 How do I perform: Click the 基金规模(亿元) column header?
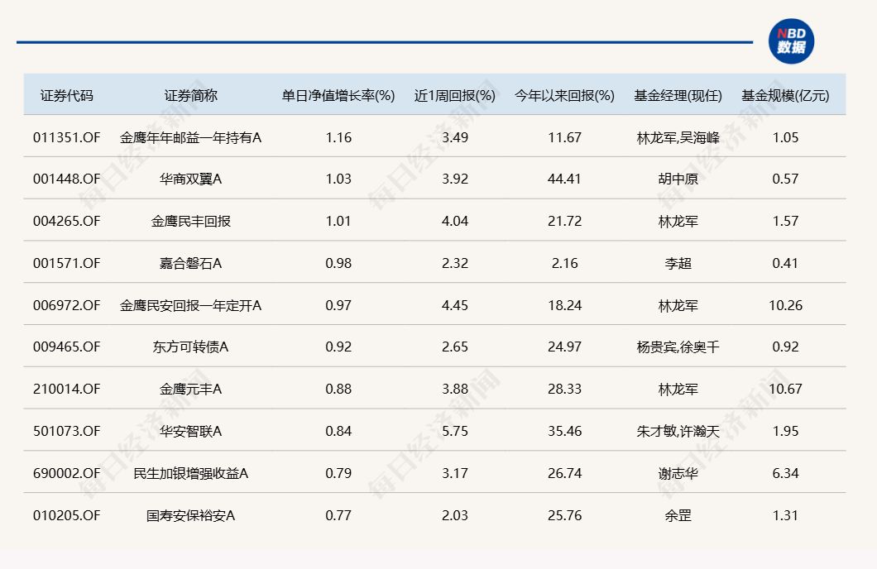tap(784, 95)
